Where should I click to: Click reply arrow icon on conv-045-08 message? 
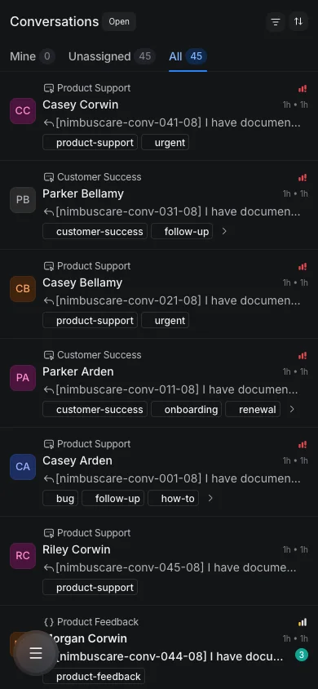(x=49, y=568)
